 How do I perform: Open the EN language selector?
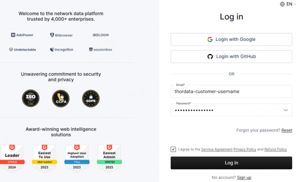coord(286,4)
